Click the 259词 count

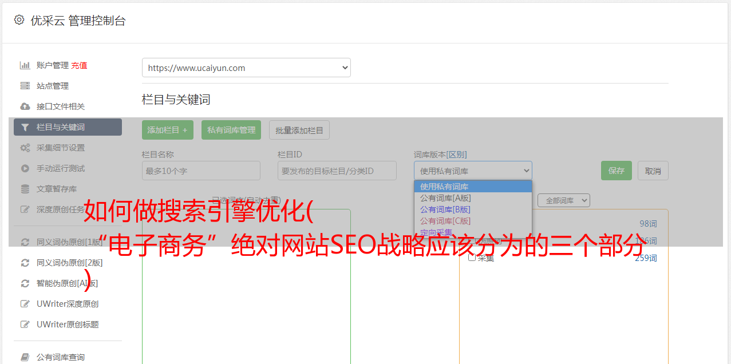click(646, 258)
